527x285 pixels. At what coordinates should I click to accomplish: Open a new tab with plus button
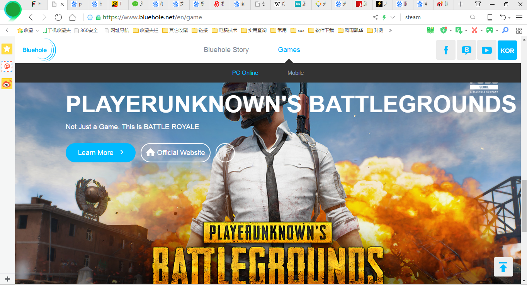click(460, 4)
